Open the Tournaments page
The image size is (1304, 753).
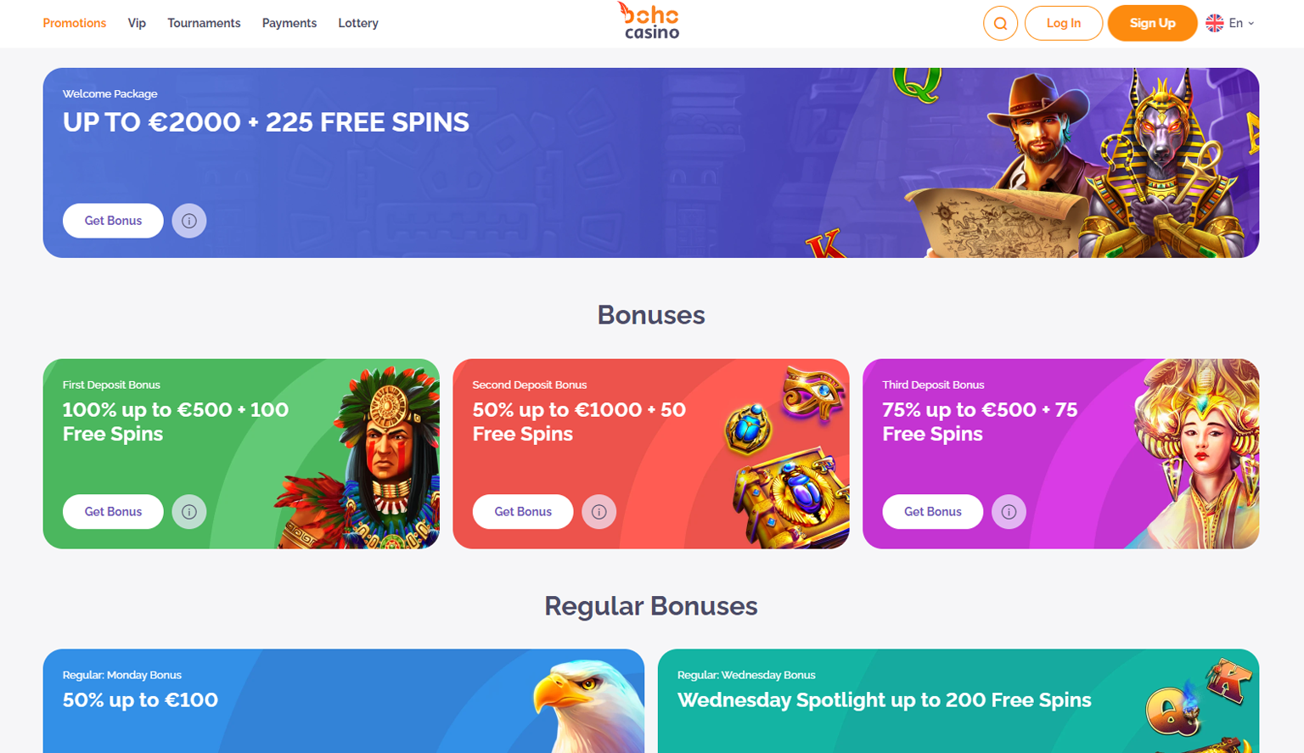click(x=204, y=23)
